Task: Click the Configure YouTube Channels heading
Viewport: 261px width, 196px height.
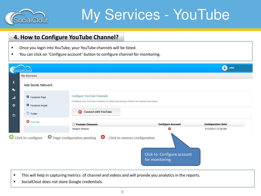Action: tap(90, 96)
